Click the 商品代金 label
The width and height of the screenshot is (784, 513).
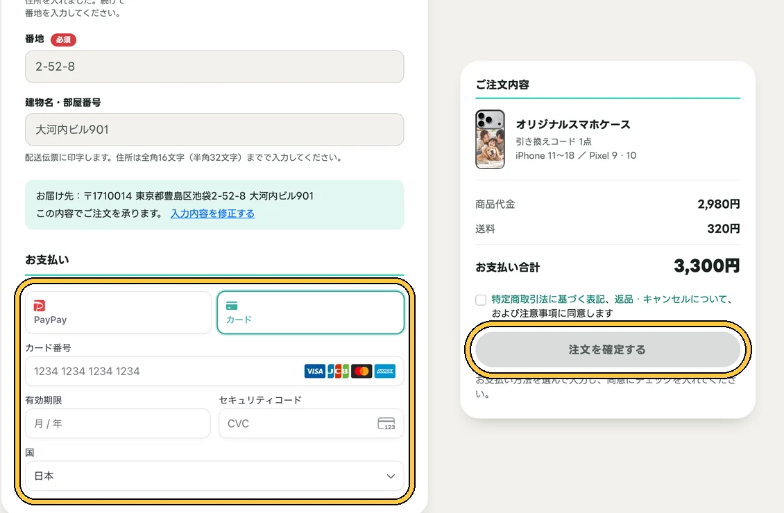[x=495, y=204]
